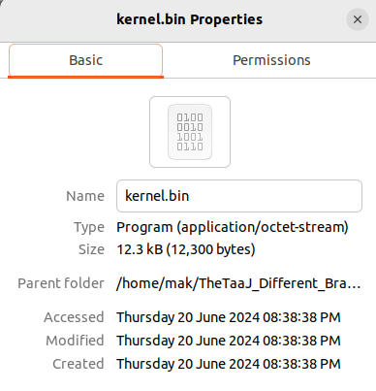Click the Created date value
This screenshot has height=391, width=376.
click(229, 364)
